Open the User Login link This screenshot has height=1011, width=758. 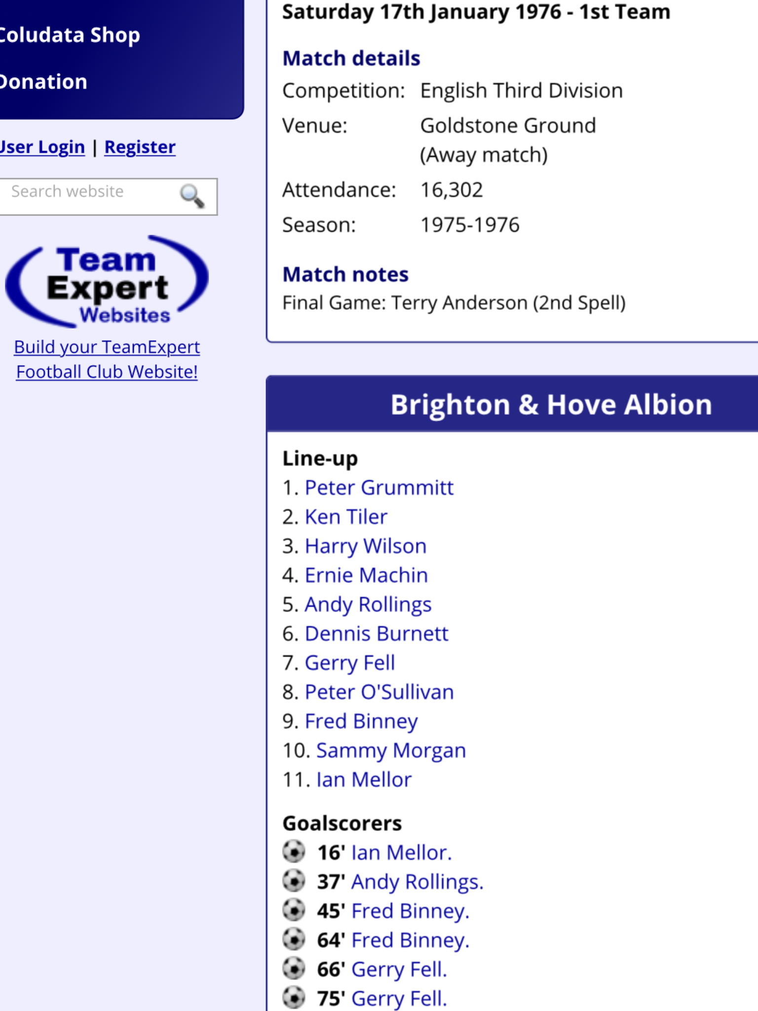[42, 147]
